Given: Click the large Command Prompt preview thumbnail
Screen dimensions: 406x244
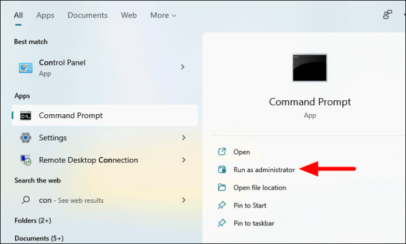Looking at the screenshot, I should pos(310,68).
